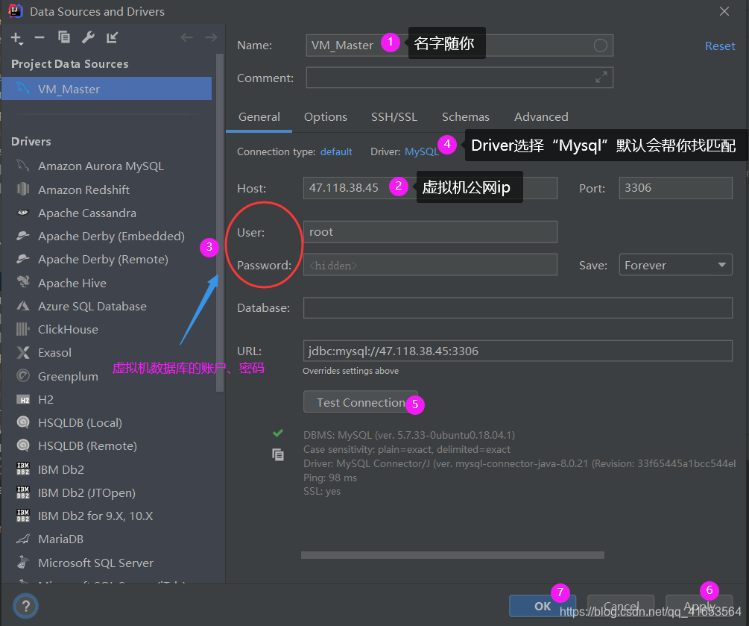Open the Schemas tab

466,116
